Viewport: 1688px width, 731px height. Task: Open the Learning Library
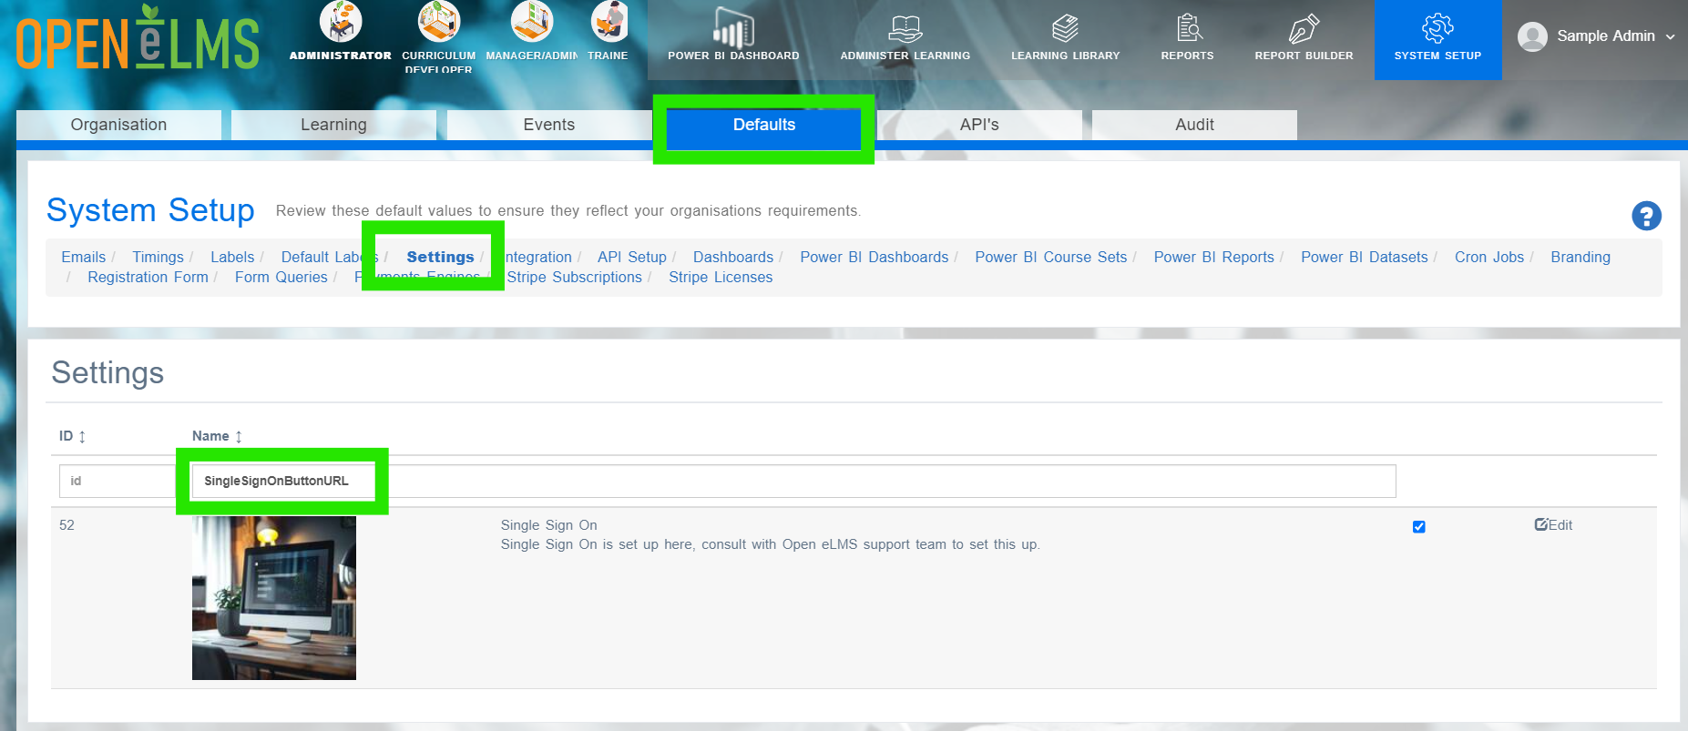[1065, 36]
